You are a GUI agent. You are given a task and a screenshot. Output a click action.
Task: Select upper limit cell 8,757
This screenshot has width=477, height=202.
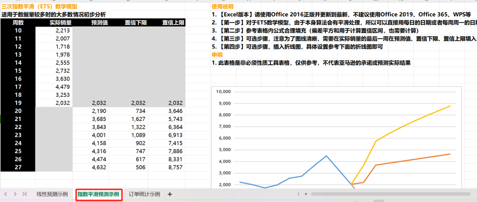167,167
